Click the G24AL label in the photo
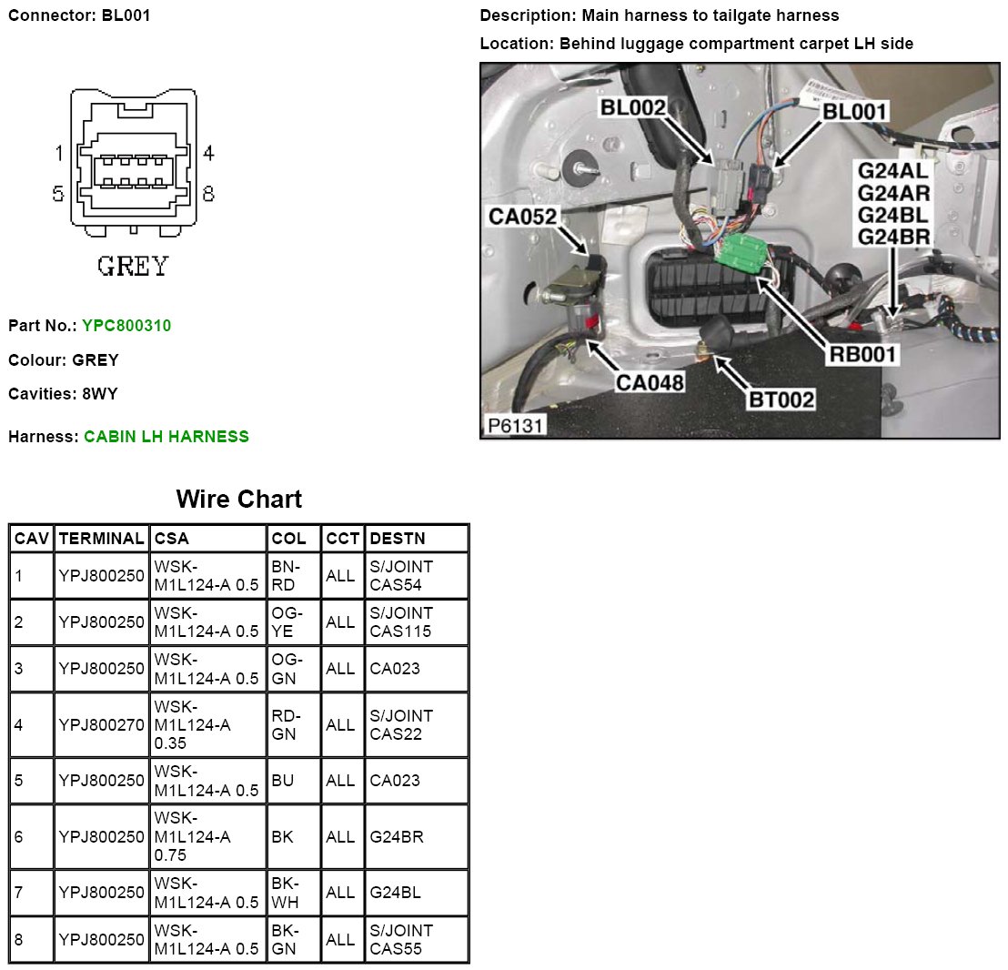Viewport: 1008px width, 970px height. pyautogui.click(x=893, y=171)
